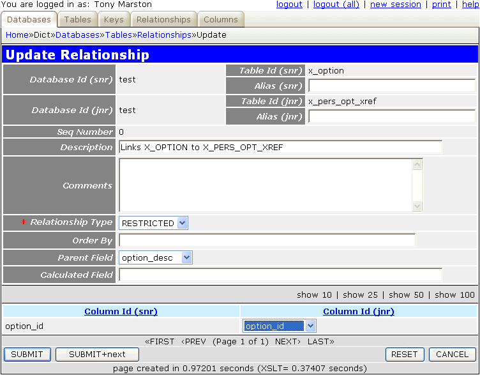The image size is (480, 375).
Task: Select the Columns tab
Action: pyautogui.click(x=220, y=20)
